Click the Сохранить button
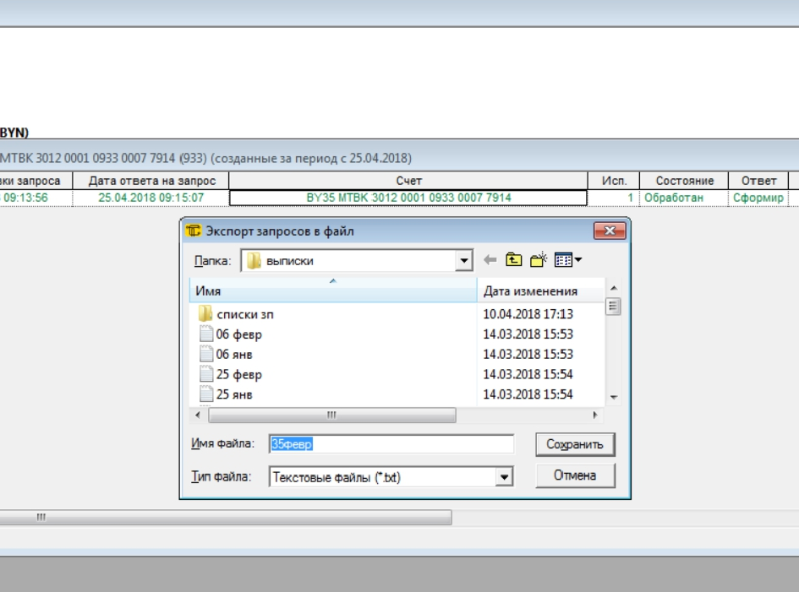This screenshot has width=799, height=592. point(574,444)
